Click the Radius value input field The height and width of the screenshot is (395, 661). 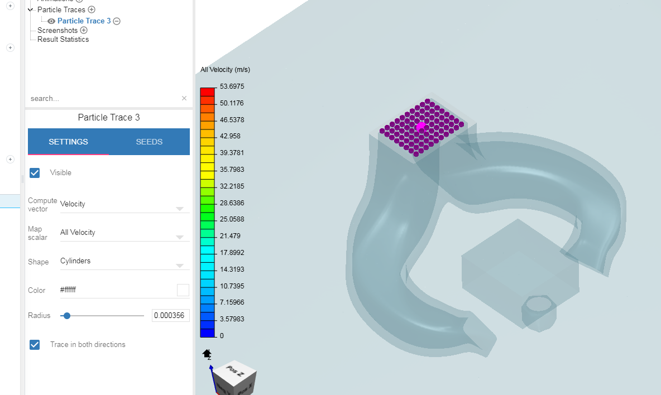point(170,315)
